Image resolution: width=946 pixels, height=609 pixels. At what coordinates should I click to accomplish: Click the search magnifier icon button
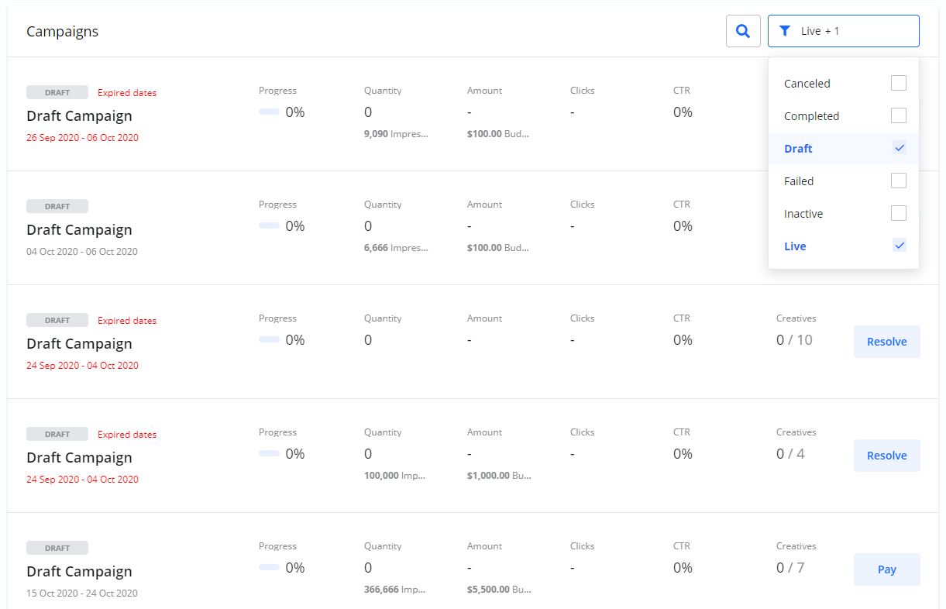(743, 31)
